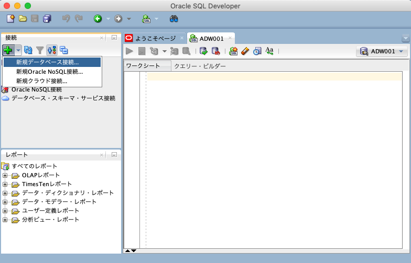
Task: Select 新規データベース接続... menu item
Action: pyautogui.click(x=47, y=63)
